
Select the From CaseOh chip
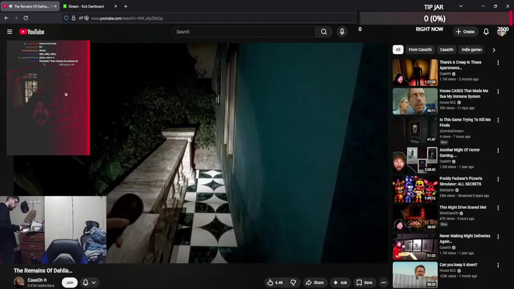click(420, 50)
